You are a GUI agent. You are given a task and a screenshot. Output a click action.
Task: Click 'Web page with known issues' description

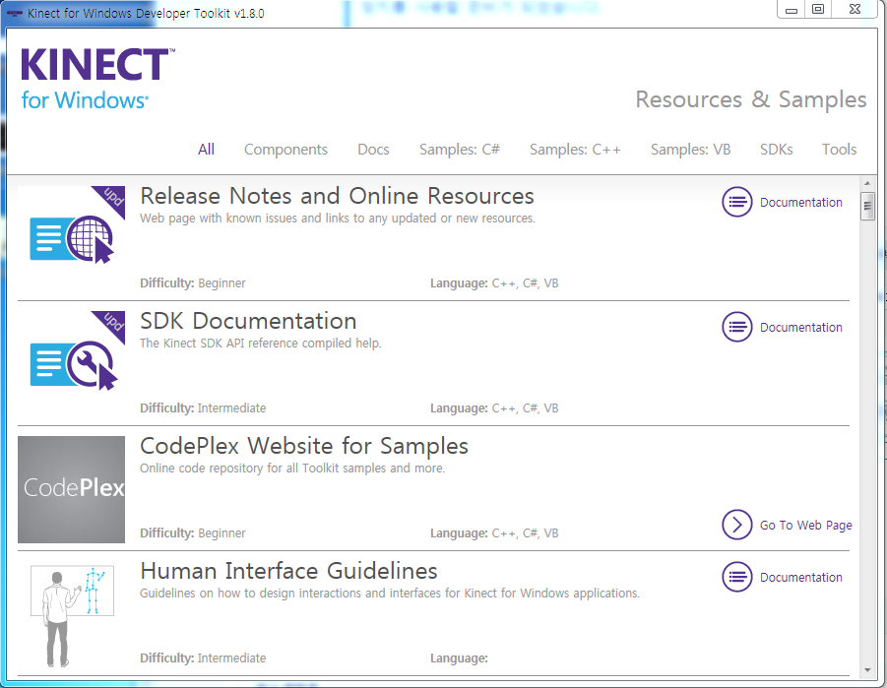click(x=337, y=219)
